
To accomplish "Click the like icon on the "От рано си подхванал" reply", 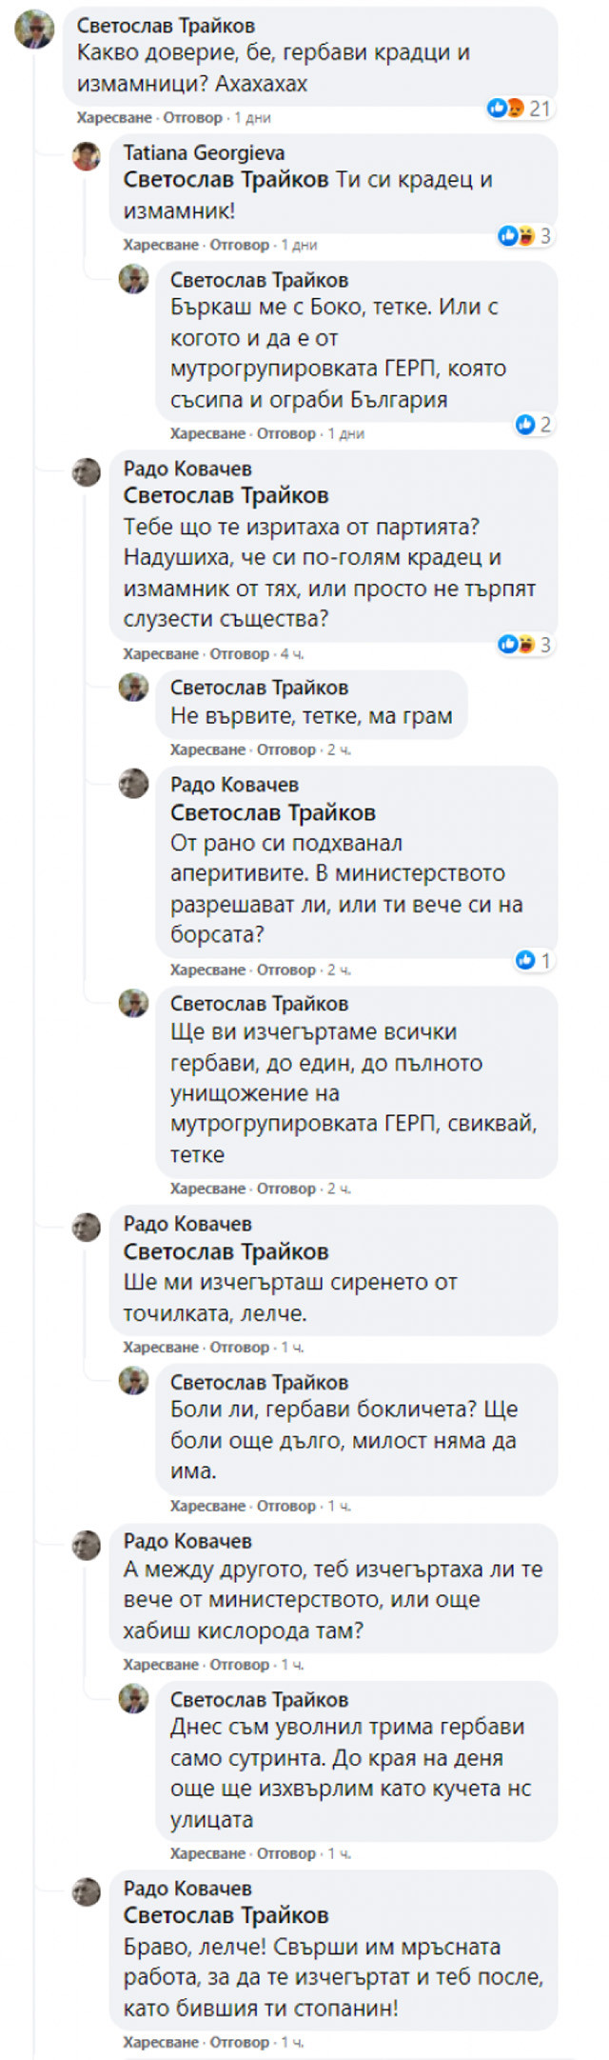I will (525, 960).
